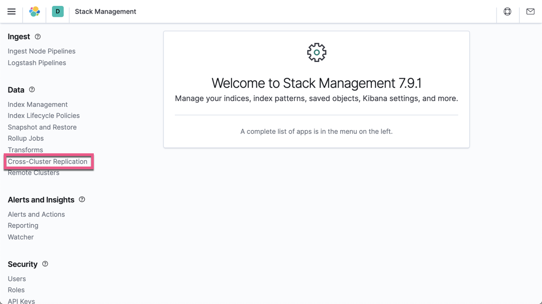Open the Transforms page
542x304 pixels.
click(25, 150)
